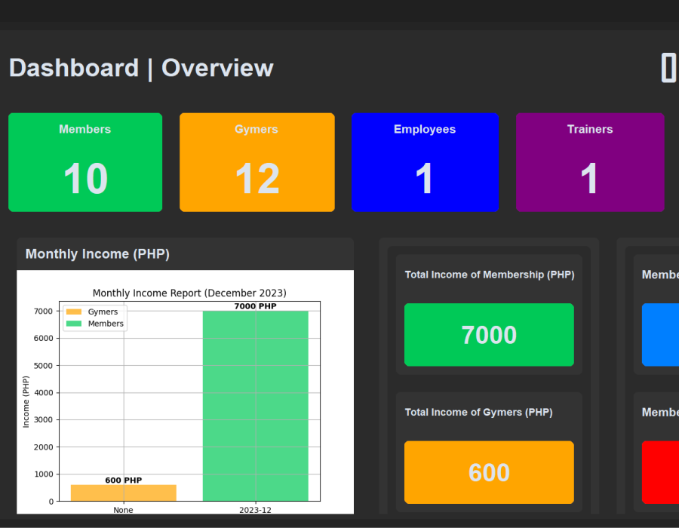The image size is (679, 528).
Task: Click the Total Income of Membership label
Action: click(x=489, y=275)
